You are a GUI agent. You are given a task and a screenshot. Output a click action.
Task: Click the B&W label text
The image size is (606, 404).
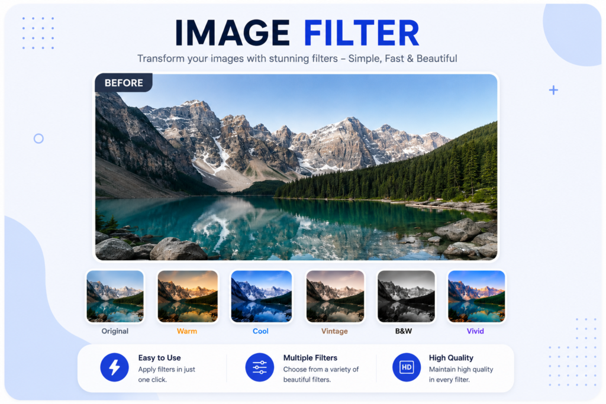[404, 331]
